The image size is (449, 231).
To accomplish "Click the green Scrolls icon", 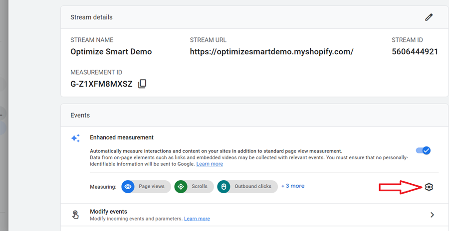I will [181, 187].
